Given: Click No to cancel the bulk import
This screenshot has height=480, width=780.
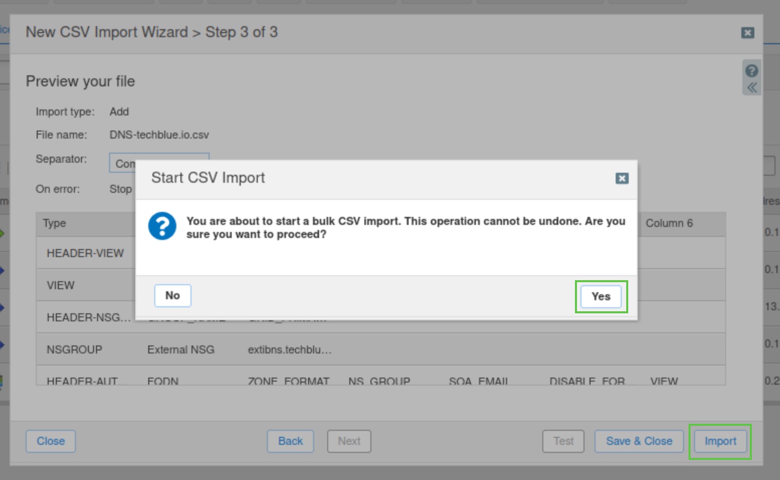Looking at the screenshot, I should click(172, 295).
